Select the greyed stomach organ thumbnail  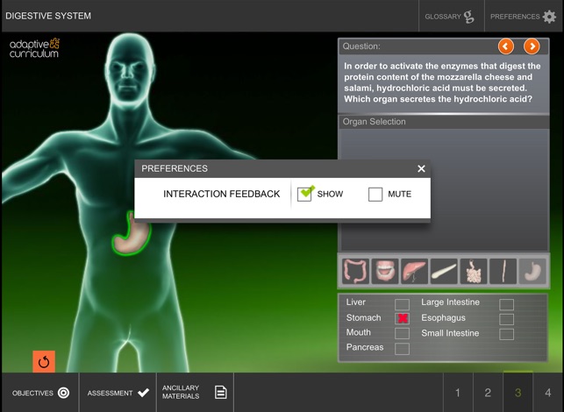532,271
